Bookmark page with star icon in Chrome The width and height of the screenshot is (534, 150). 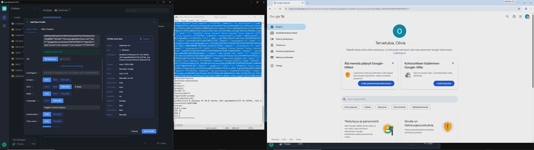519,9
